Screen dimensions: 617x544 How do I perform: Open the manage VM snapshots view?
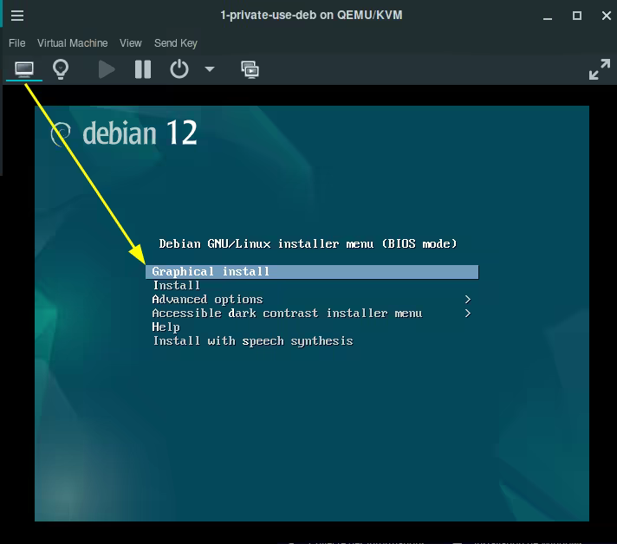coord(250,69)
